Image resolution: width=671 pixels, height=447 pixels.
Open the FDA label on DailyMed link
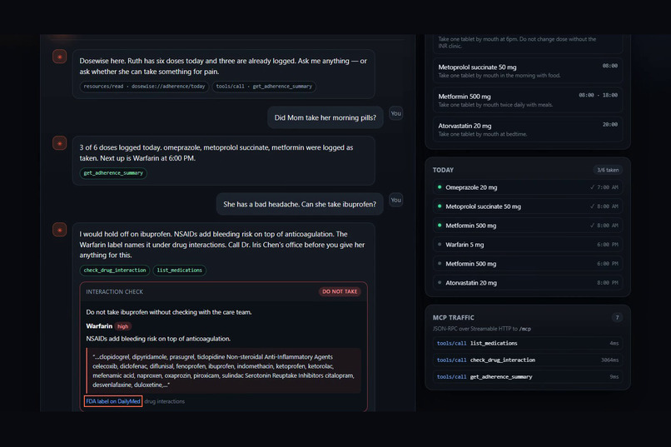113,401
